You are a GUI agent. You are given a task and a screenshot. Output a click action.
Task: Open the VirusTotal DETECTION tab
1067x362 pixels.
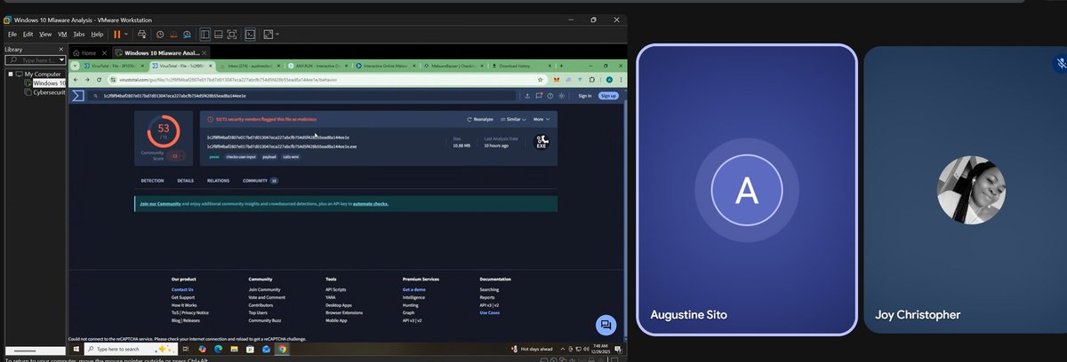click(x=152, y=180)
